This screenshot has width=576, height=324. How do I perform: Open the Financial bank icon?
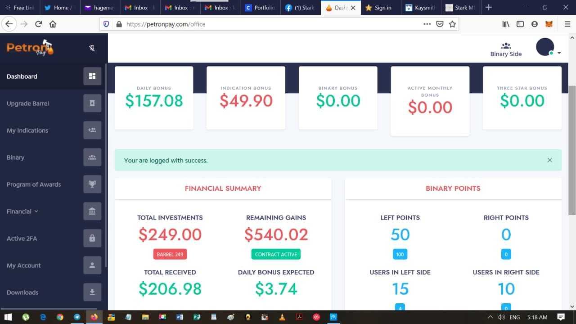92,211
